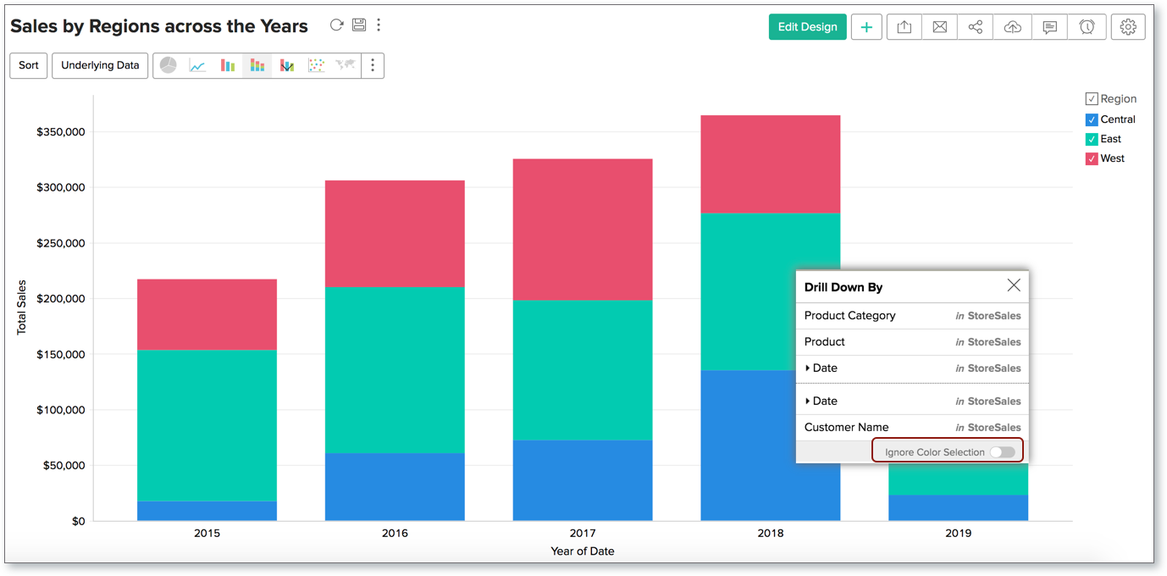Drill down by Product

click(912, 342)
